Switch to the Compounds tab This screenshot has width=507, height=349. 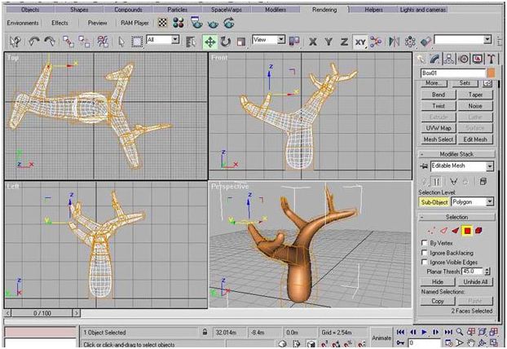(128, 10)
